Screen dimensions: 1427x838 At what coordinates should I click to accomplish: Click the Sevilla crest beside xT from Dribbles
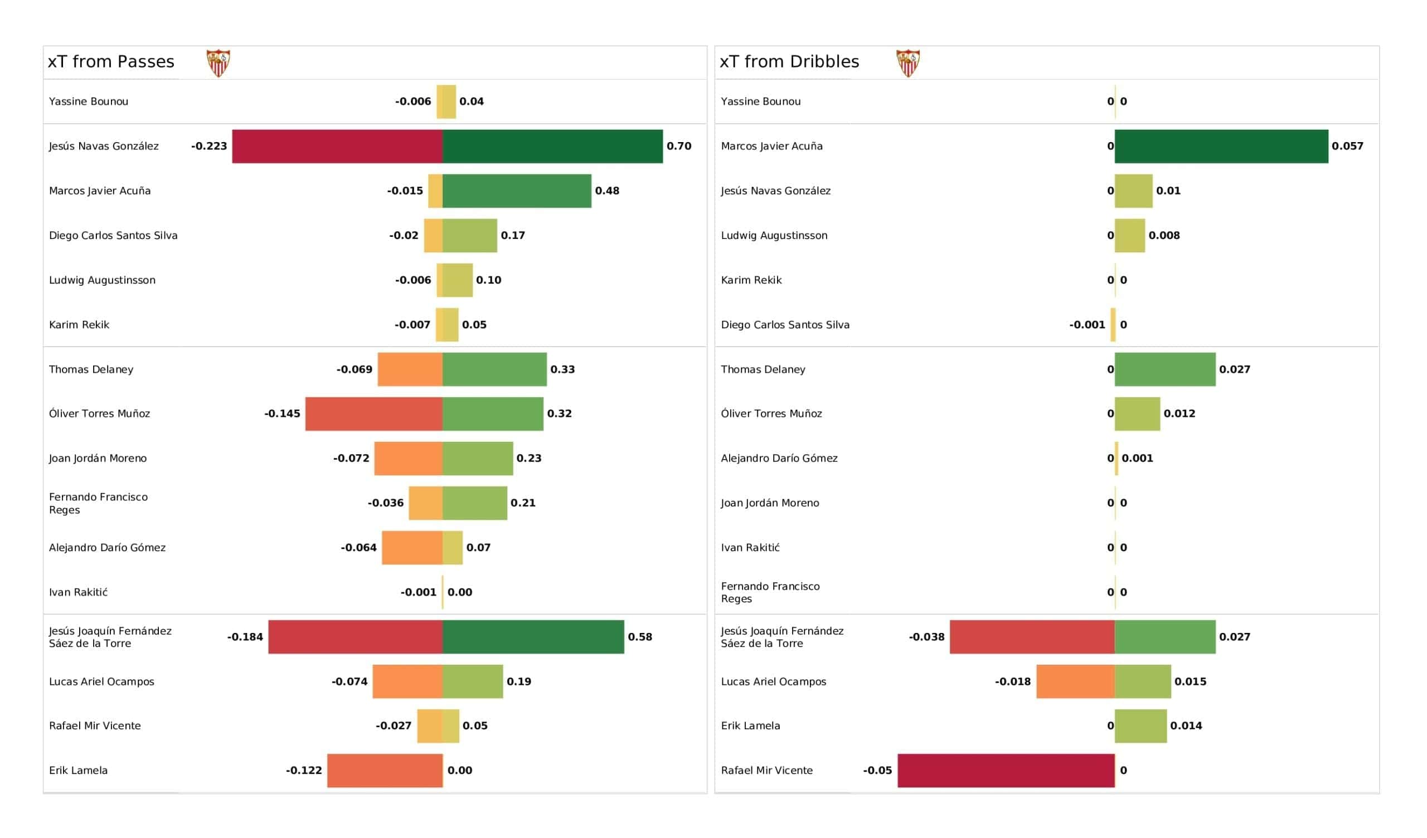907,63
